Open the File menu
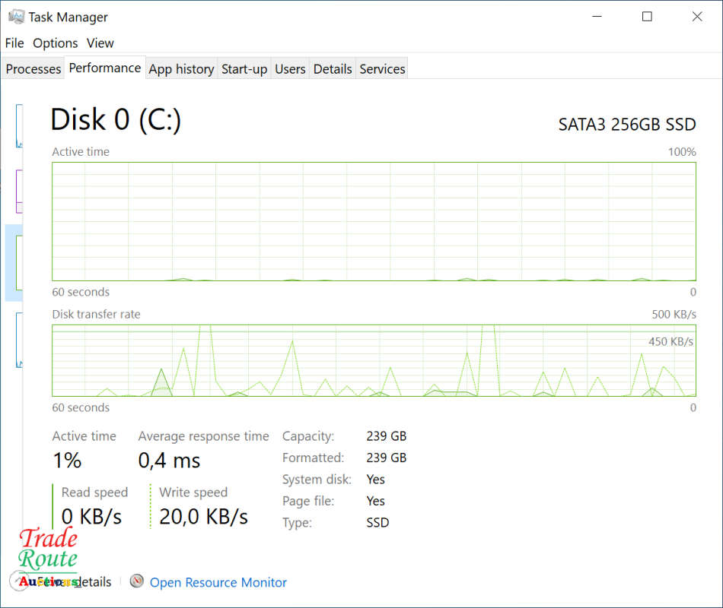Screen dimensions: 723x608 point(14,43)
